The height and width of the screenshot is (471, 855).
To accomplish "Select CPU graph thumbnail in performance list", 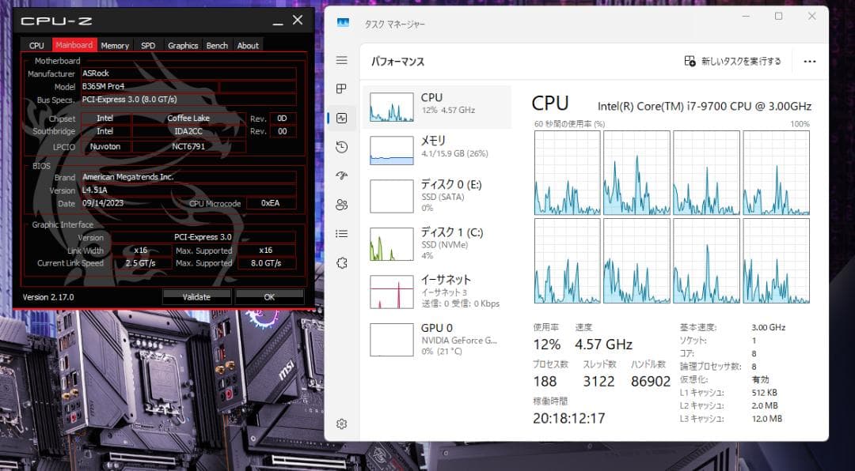I will coord(392,107).
